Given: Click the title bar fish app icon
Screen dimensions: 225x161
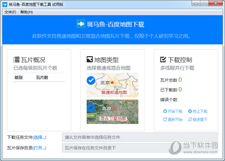Looking at the screenshot, I should point(5,4).
